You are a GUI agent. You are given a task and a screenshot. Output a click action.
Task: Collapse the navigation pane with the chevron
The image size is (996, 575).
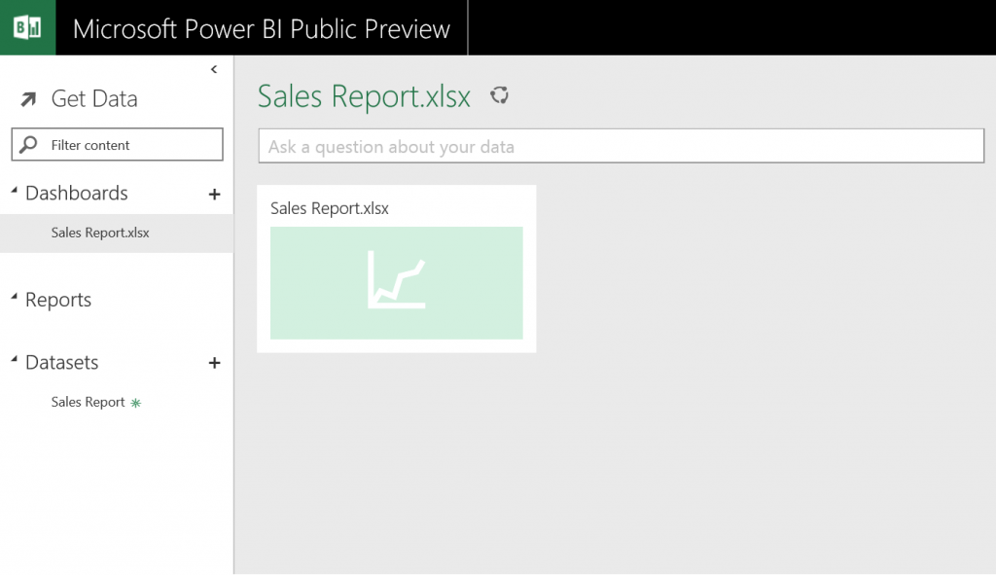214,69
